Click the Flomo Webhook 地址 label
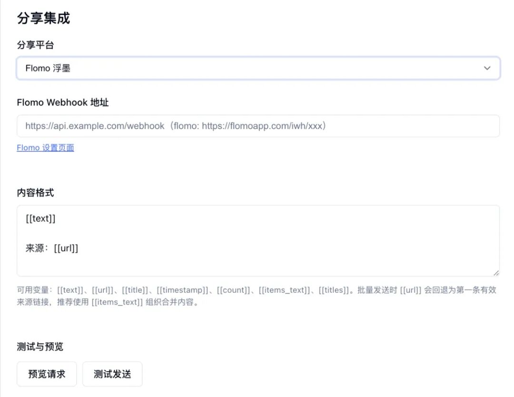The width and height of the screenshot is (514, 397). [63, 103]
